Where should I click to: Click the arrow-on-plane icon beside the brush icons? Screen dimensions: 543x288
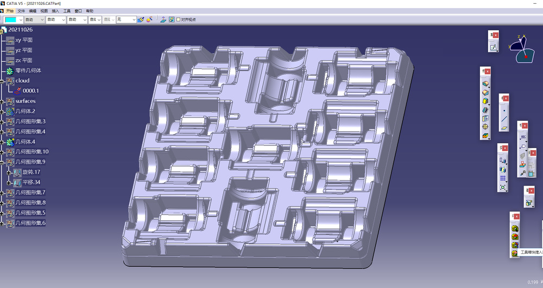pos(163,20)
